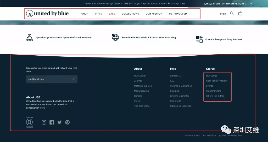The image size is (268, 142).
Task: Open the GET INVOLVED menu
Action: (178, 14)
